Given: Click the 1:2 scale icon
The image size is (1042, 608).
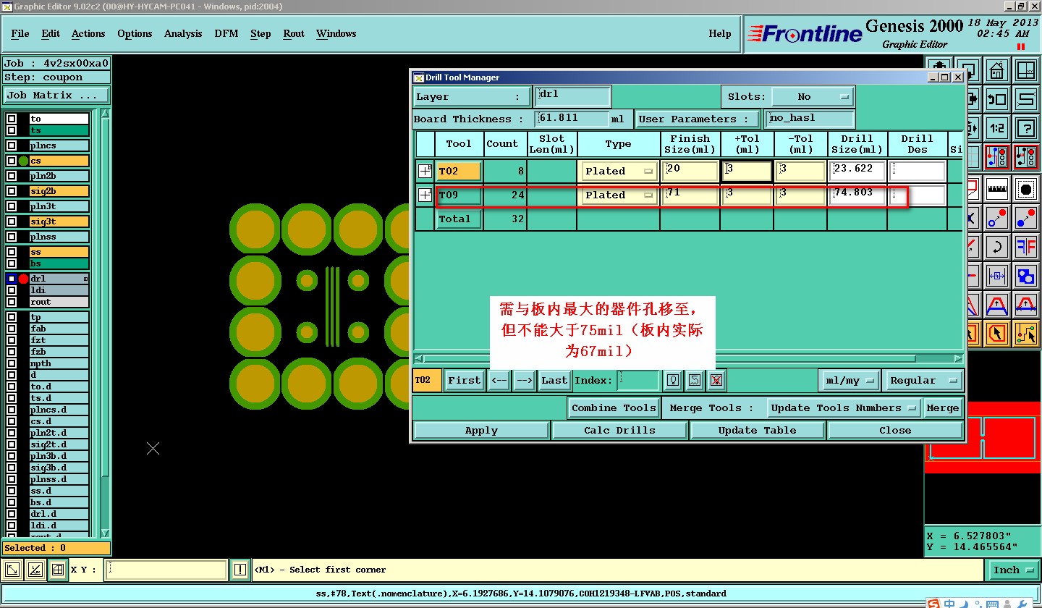Looking at the screenshot, I should tap(997, 128).
